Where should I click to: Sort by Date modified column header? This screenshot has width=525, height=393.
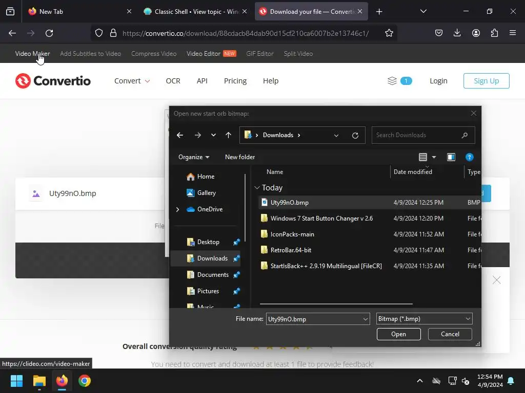pos(427,172)
